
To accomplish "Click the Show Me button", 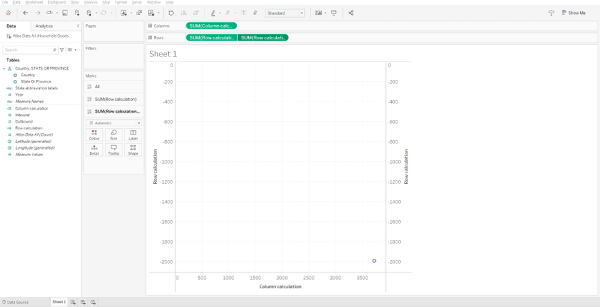I will point(573,13).
